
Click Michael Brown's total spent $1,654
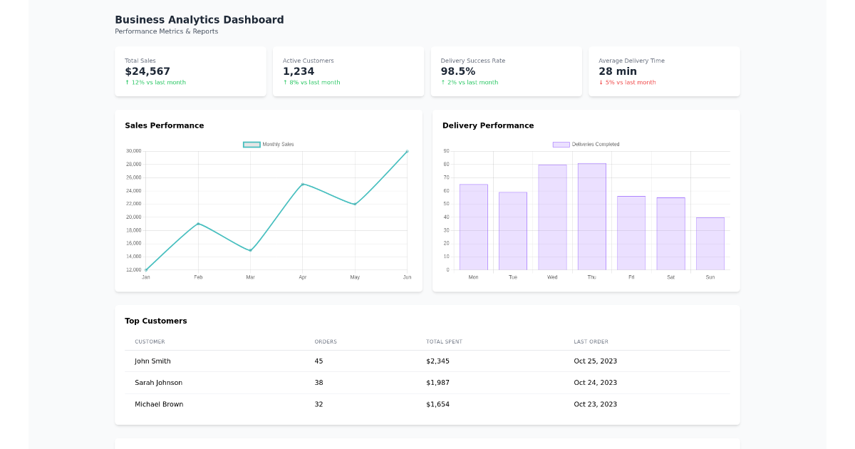pyautogui.click(x=437, y=404)
